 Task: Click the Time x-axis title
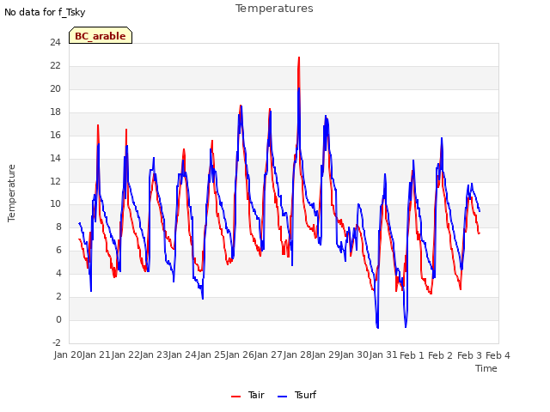(x=486, y=368)
